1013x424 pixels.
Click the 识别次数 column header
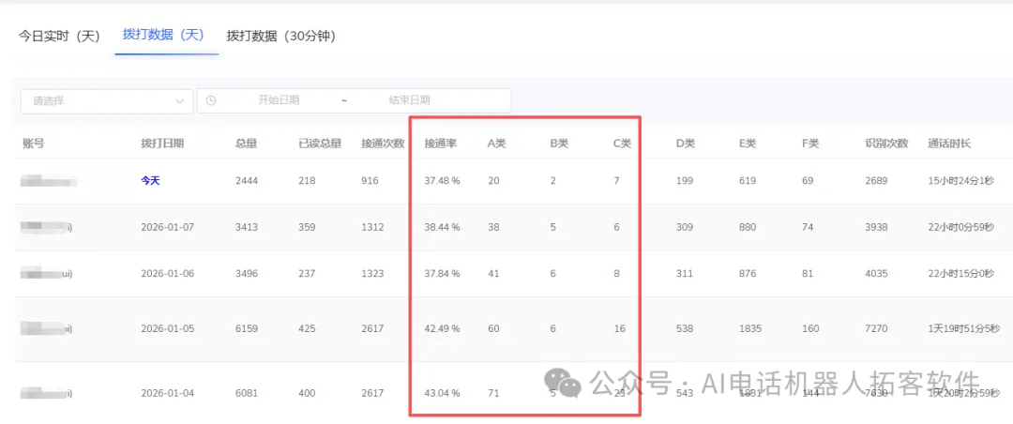(x=887, y=144)
